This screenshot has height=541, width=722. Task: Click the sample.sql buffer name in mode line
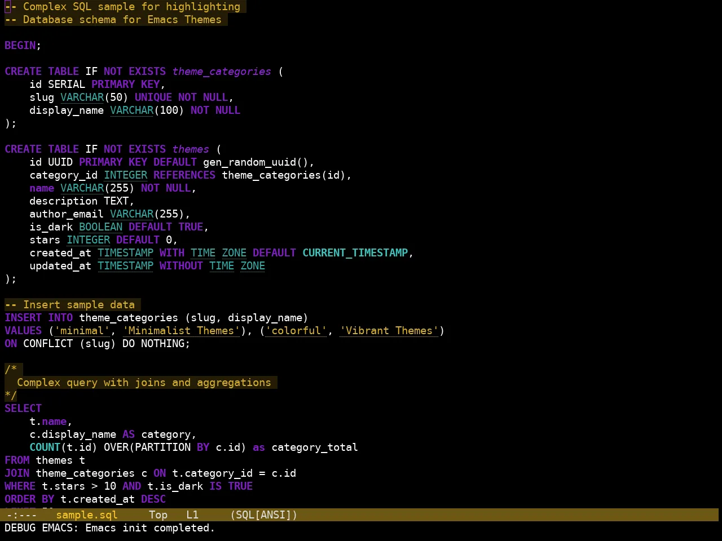click(x=87, y=515)
